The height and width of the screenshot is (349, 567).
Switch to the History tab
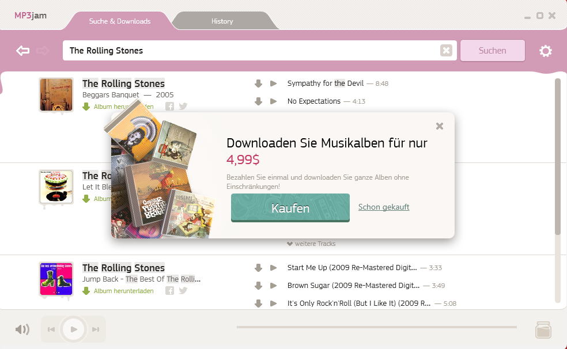click(222, 21)
